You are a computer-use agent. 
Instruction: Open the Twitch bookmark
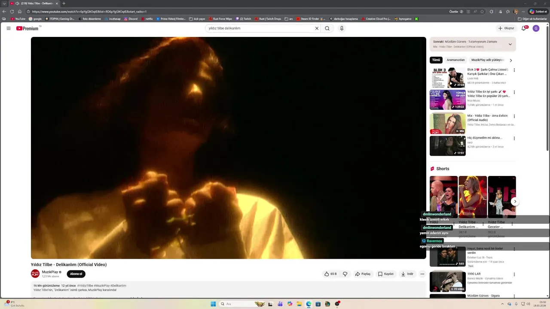tap(243, 19)
